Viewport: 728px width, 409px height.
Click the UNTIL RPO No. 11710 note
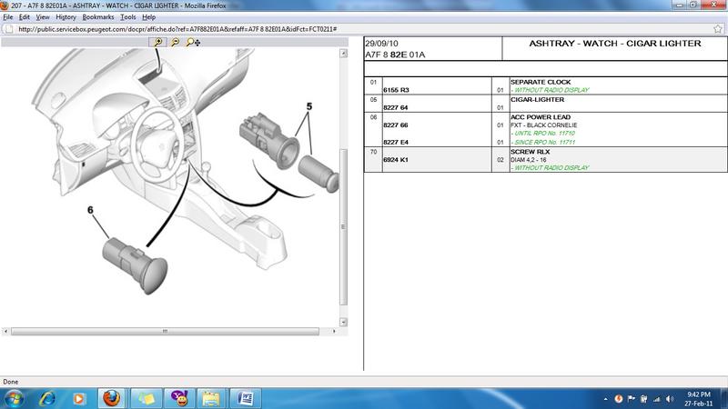[x=543, y=133]
